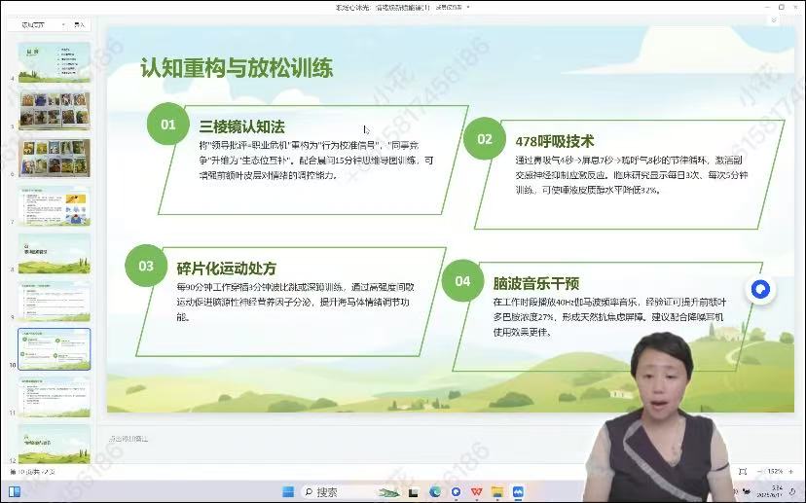Click the green 04 circle badge
The height and width of the screenshot is (503, 806).
pyautogui.click(x=462, y=281)
